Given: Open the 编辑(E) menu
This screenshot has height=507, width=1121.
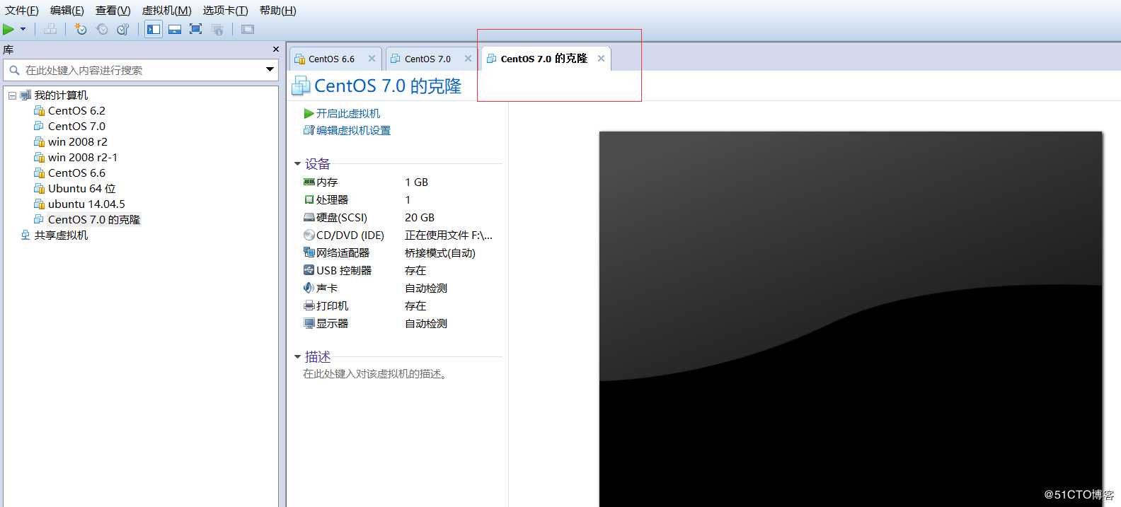Looking at the screenshot, I should tap(67, 11).
